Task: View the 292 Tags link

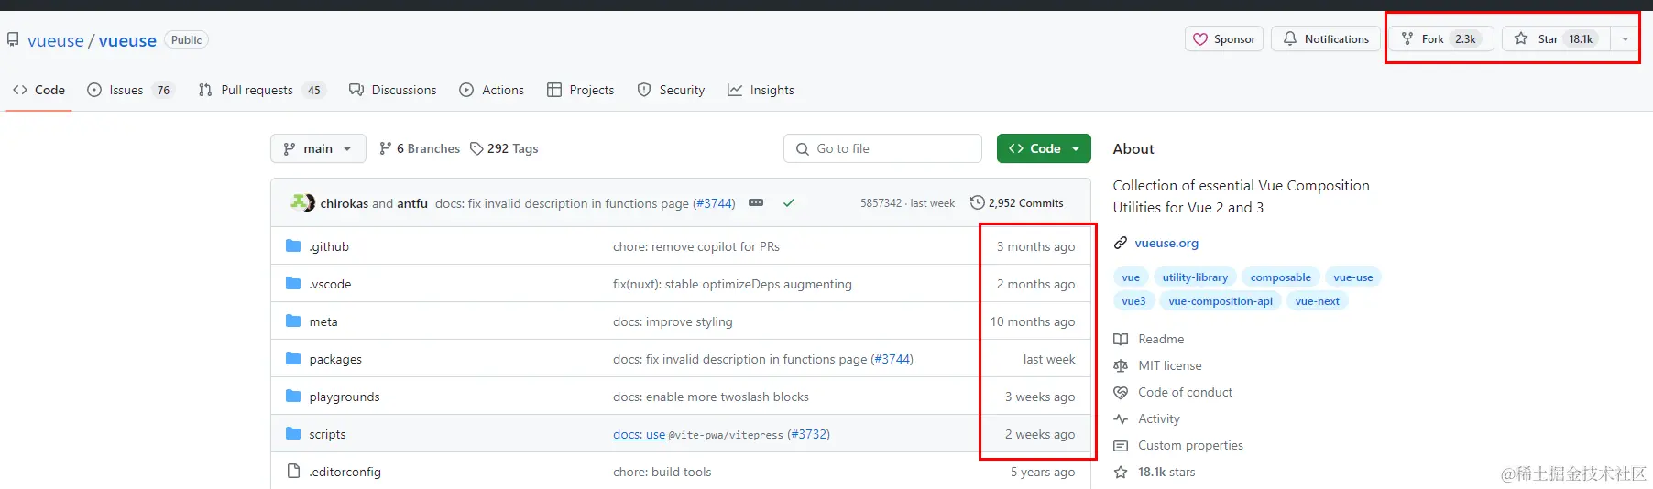Action: (504, 148)
